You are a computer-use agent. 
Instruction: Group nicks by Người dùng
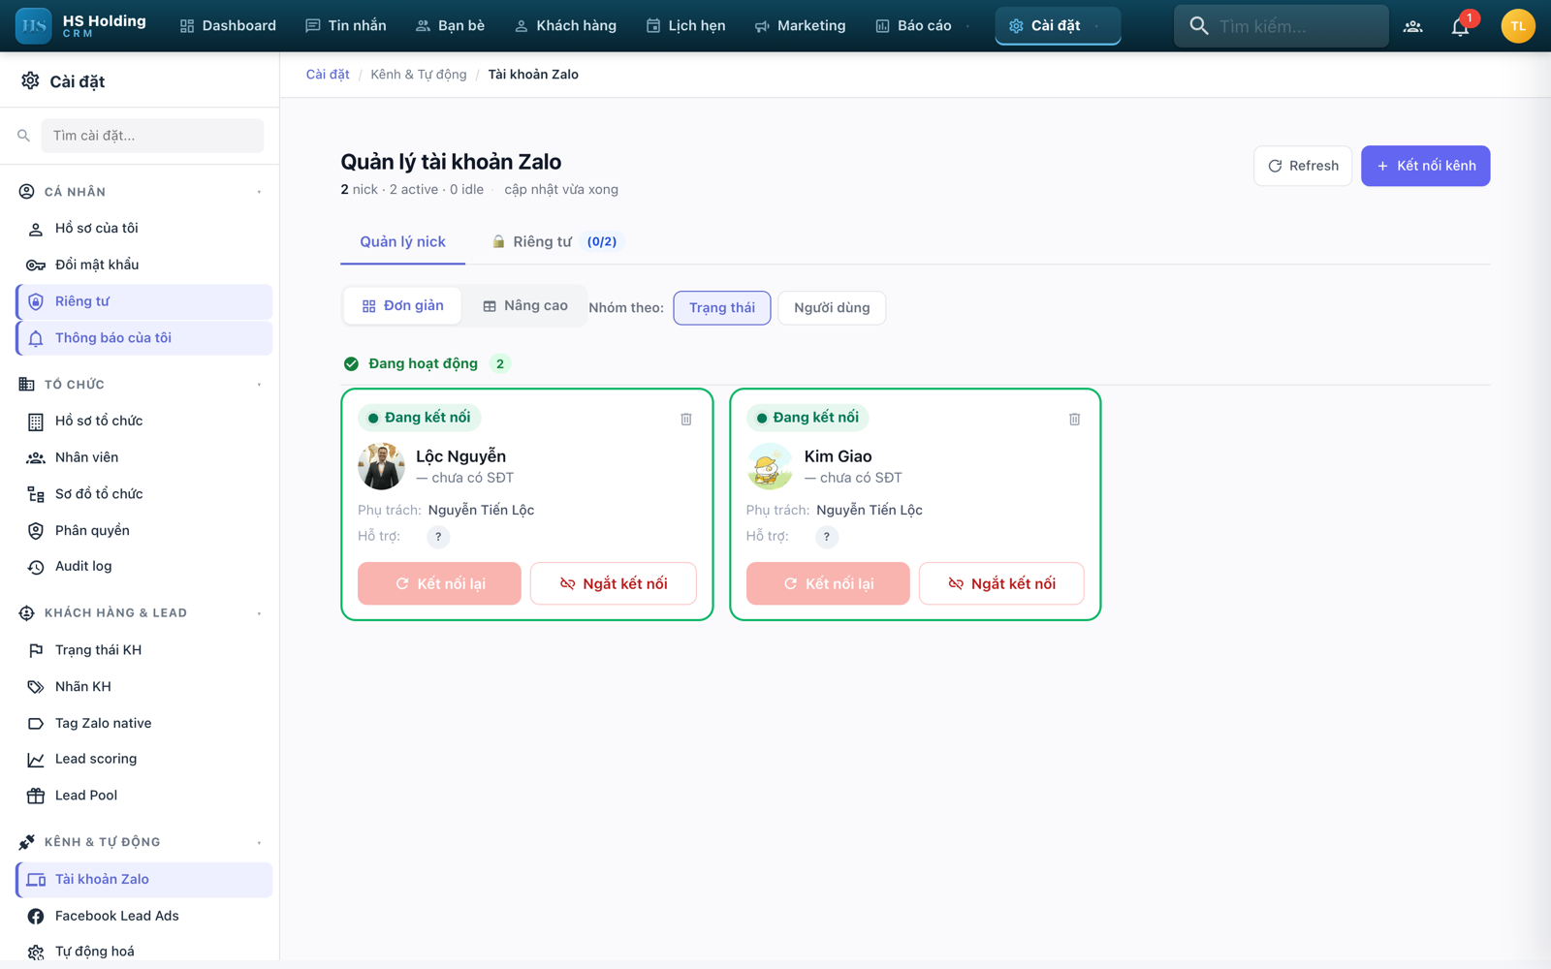(832, 308)
